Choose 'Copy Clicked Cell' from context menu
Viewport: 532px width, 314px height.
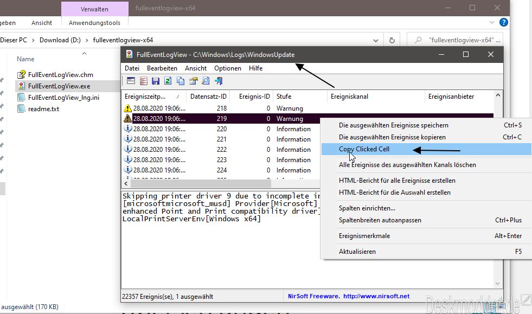(x=426, y=149)
